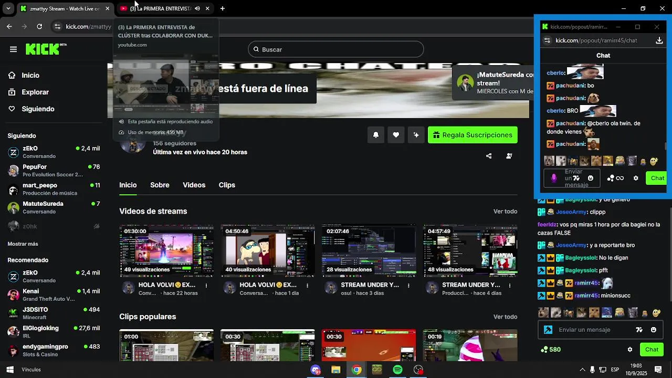The width and height of the screenshot is (672, 378).
Task: Open the 00:19 popular clip thumbnail
Action: pyautogui.click(x=470, y=345)
